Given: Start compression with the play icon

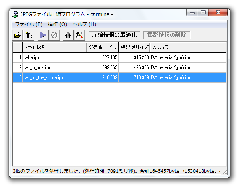Looking at the screenshot, I should (x=43, y=35).
